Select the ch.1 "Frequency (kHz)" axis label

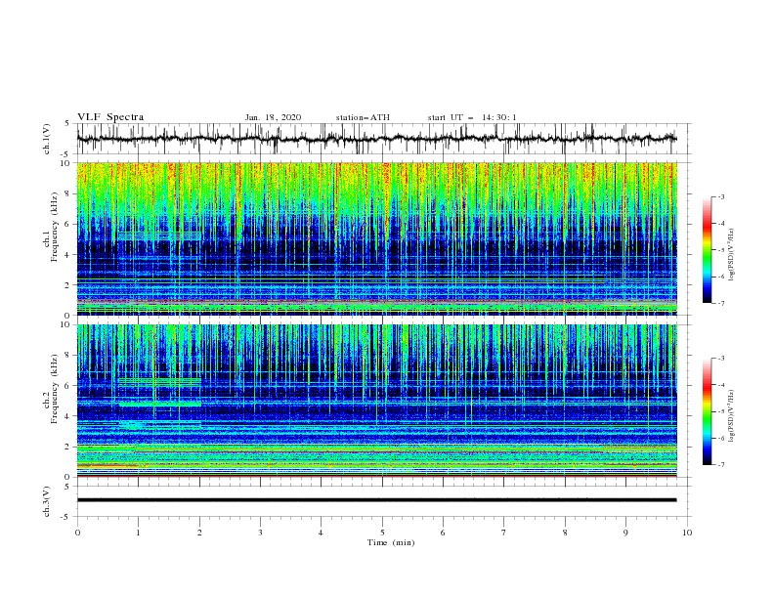(x=56, y=228)
